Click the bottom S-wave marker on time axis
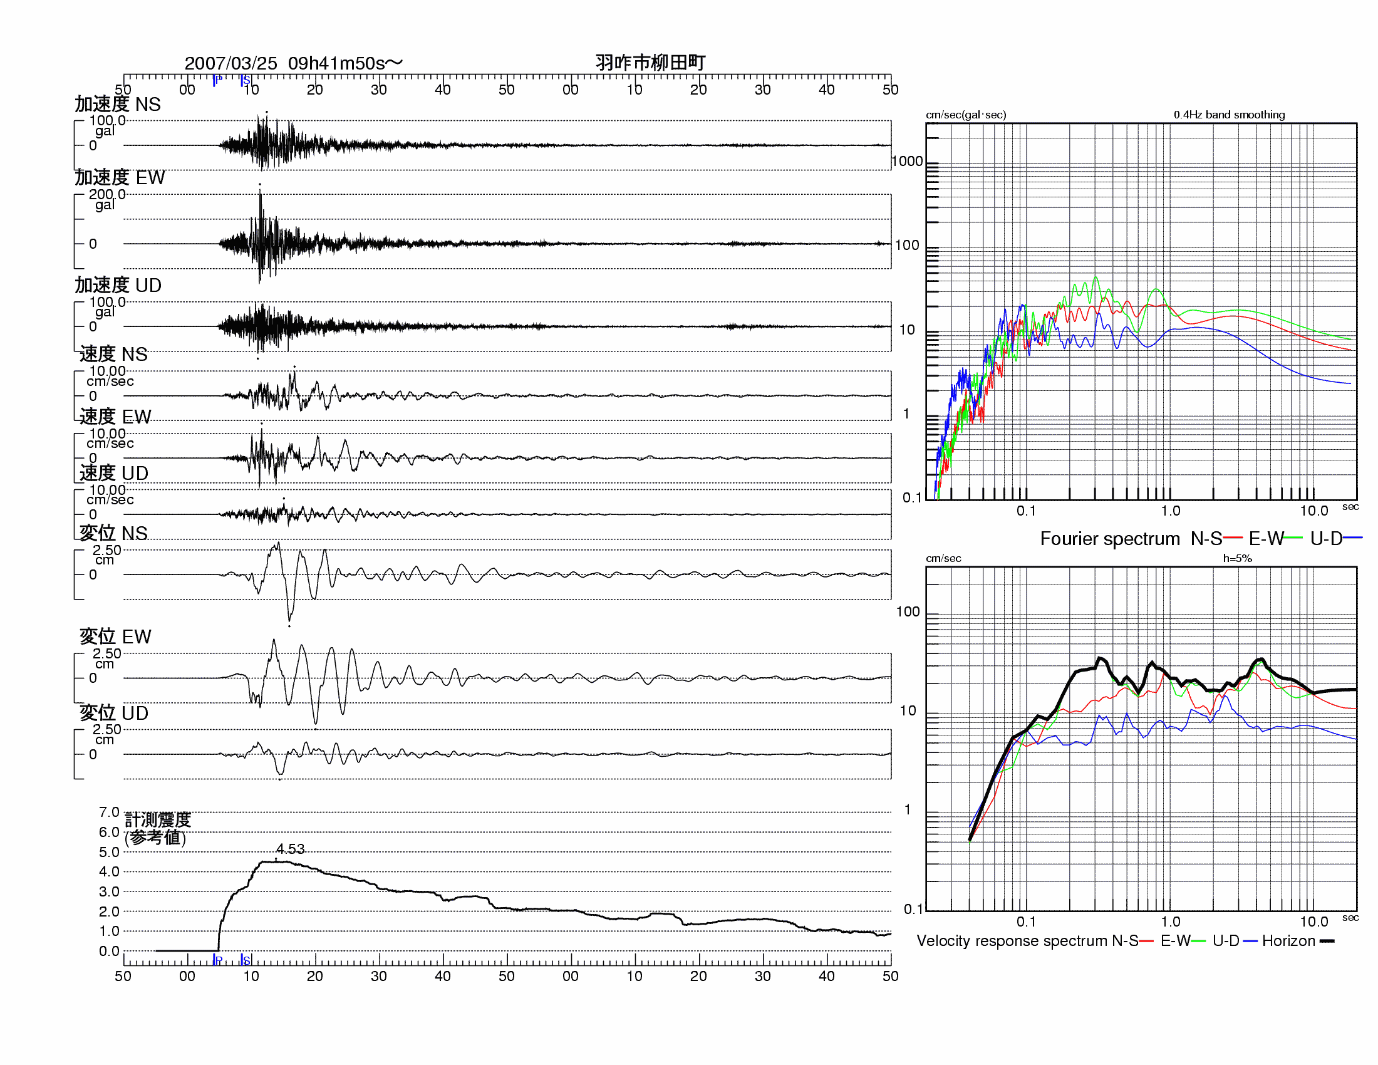This screenshot has width=1378, height=1065. click(246, 960)
